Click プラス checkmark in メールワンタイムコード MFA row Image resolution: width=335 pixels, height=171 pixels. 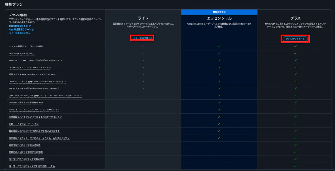coord(295,103)
